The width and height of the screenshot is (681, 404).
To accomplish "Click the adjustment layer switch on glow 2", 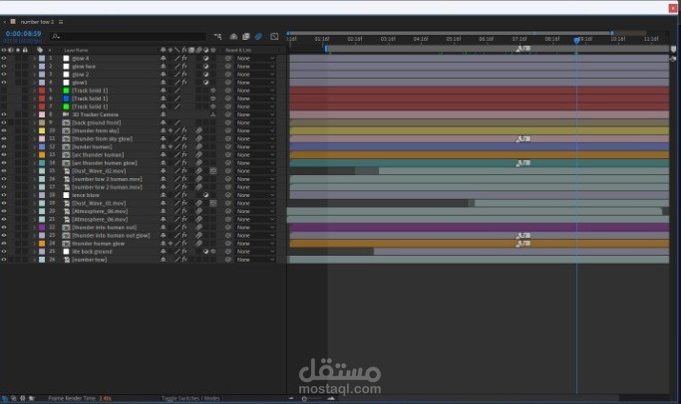I will pyautogui.click(x=205, y=75).
